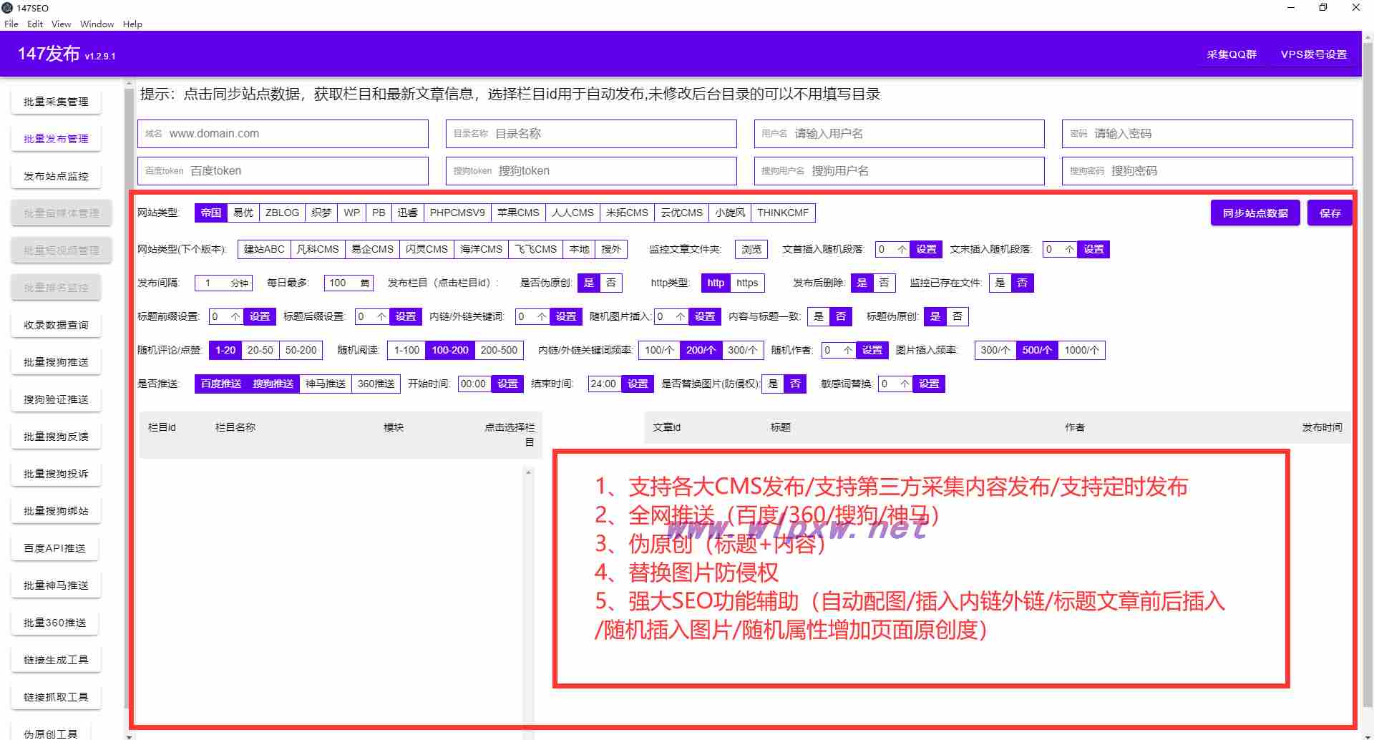The width and height of the screenshot is (1374, 740).
Task: Click the up arrow in 敏感词替换 field
Action: click(905, 384)
